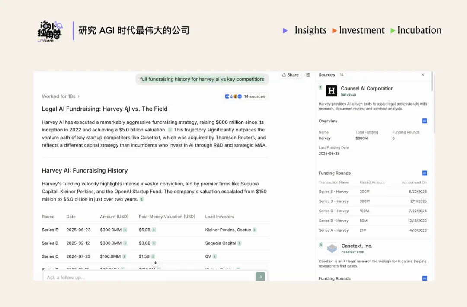Open the Crunchbase badge beside Harvey's Funding Rounds

425,173
